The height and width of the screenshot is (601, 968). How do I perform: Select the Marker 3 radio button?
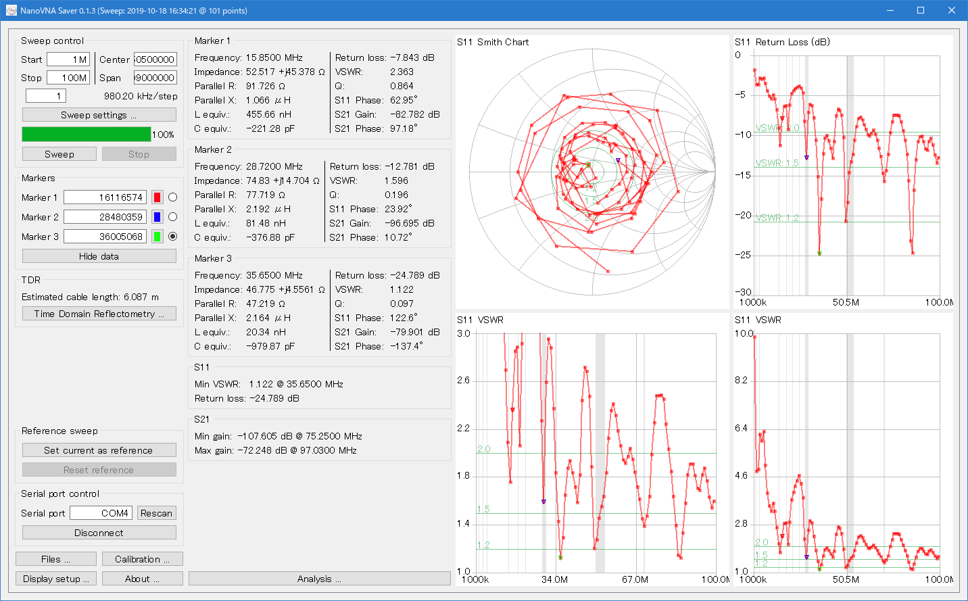(172, 237)
